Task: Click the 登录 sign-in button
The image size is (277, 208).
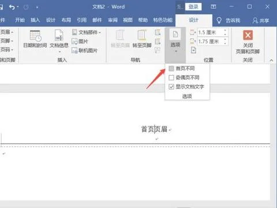Action: coord(193,7)
